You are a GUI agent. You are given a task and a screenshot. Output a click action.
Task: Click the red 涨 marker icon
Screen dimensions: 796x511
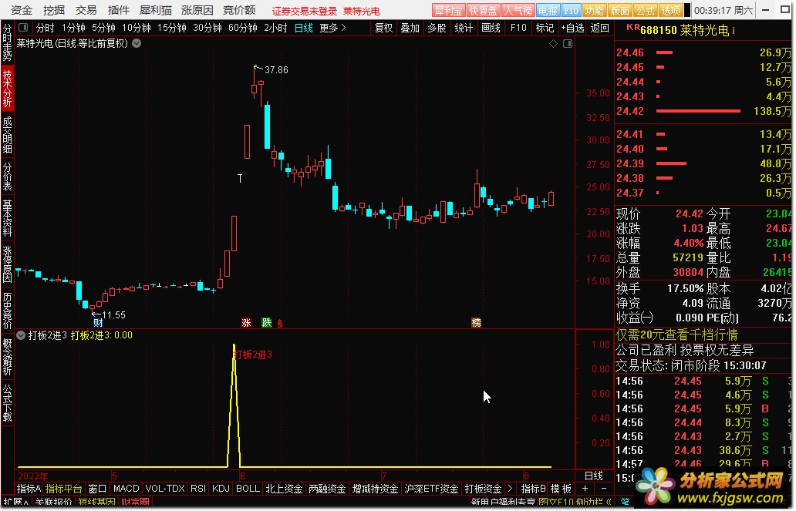[x=246, y=322]
